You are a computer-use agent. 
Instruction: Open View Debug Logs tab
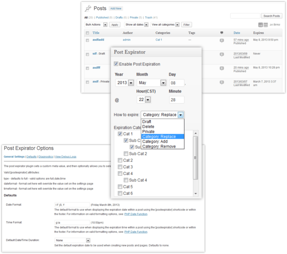(x=66, y=157)
